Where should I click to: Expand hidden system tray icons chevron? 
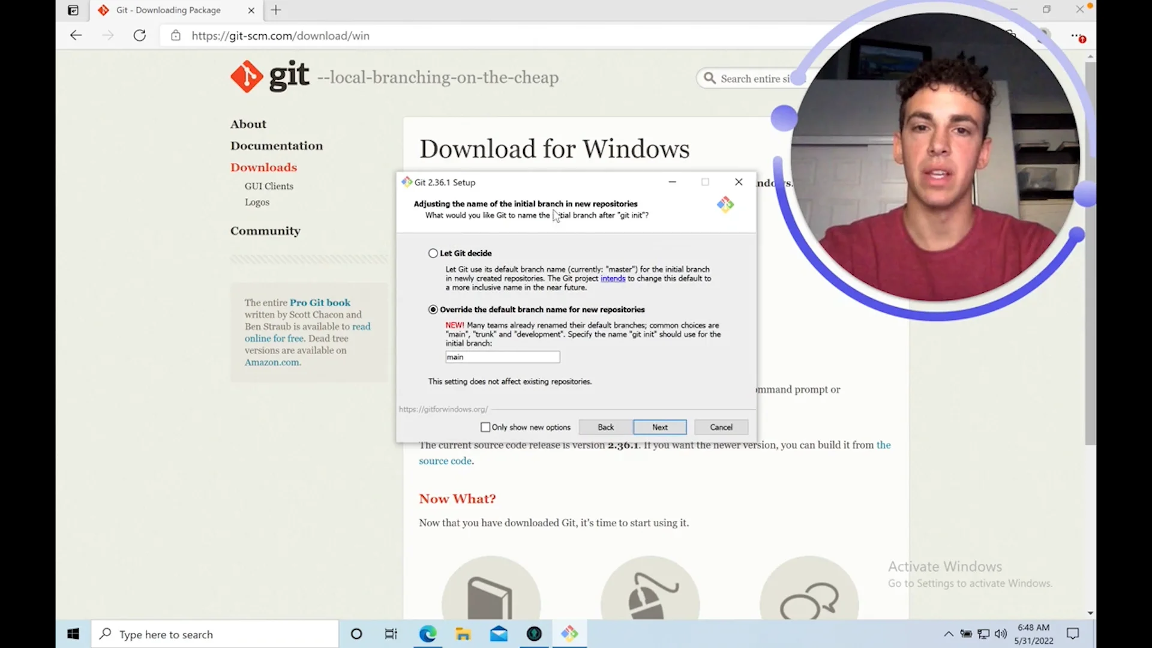point(948,634)
